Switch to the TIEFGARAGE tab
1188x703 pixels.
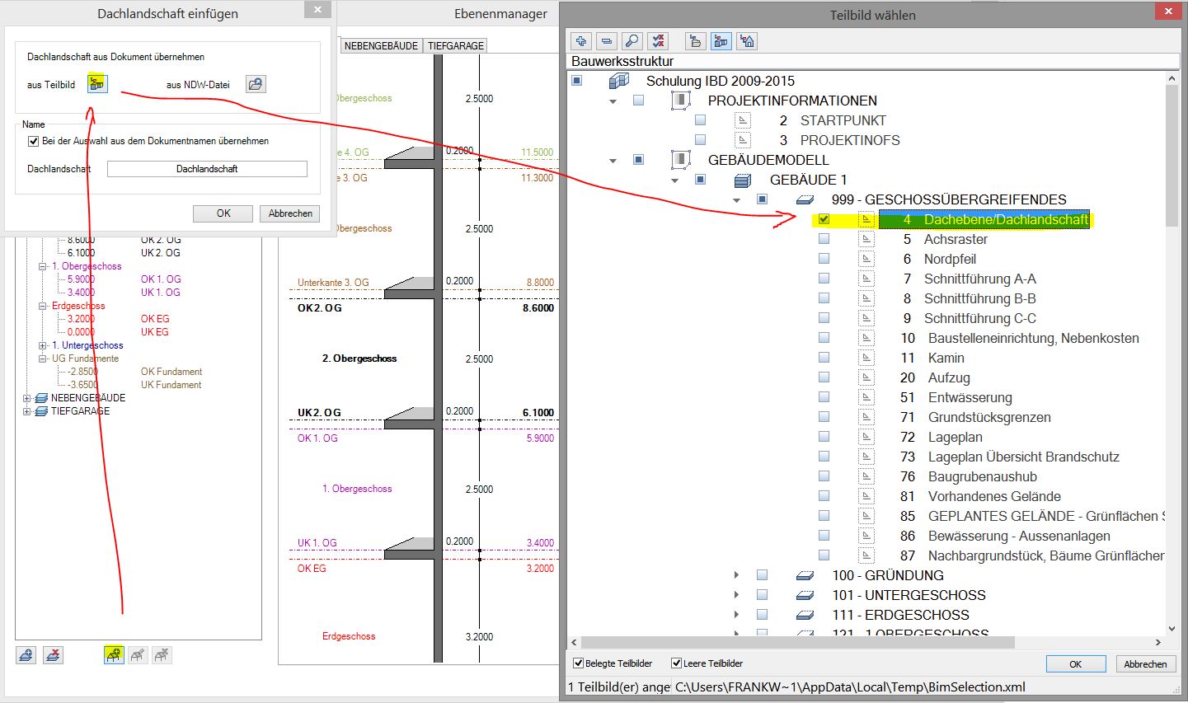(x=455, y=46)
